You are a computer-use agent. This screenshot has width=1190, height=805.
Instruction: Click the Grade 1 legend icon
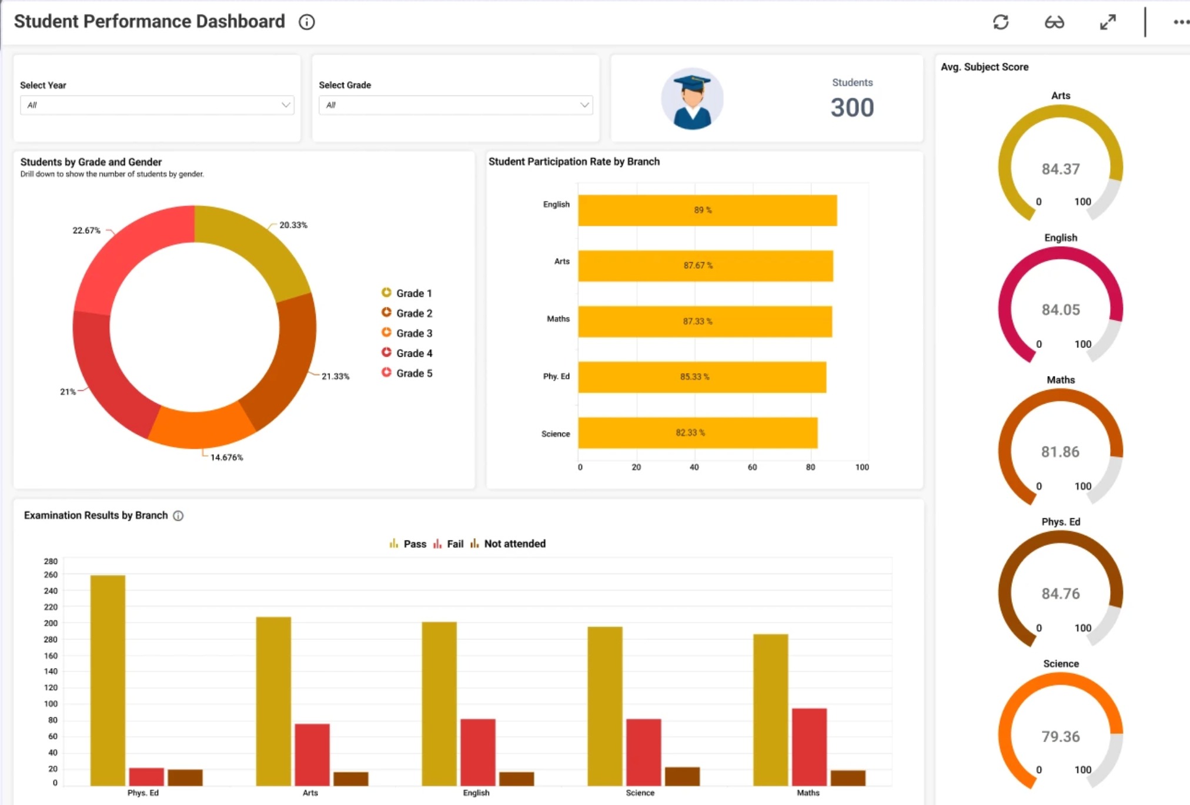click(x=386, y=293)
